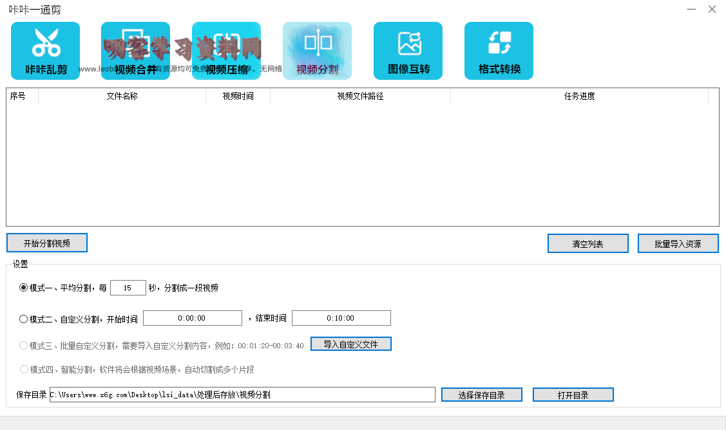726x430 pixels.
Task: Switch to 视频合并 video merge module
Action: click(135, 51)
